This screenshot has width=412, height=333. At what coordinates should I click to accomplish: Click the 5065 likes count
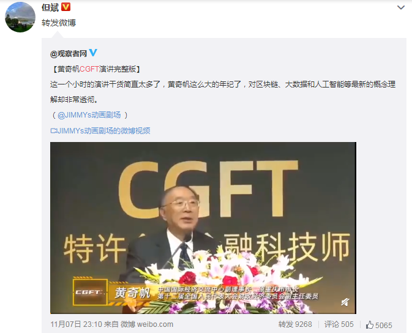[384, 326]
